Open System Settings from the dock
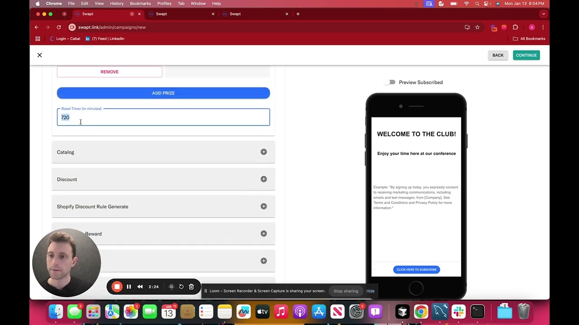The width and height of the screenshot is (579, 325). [356, 311]
